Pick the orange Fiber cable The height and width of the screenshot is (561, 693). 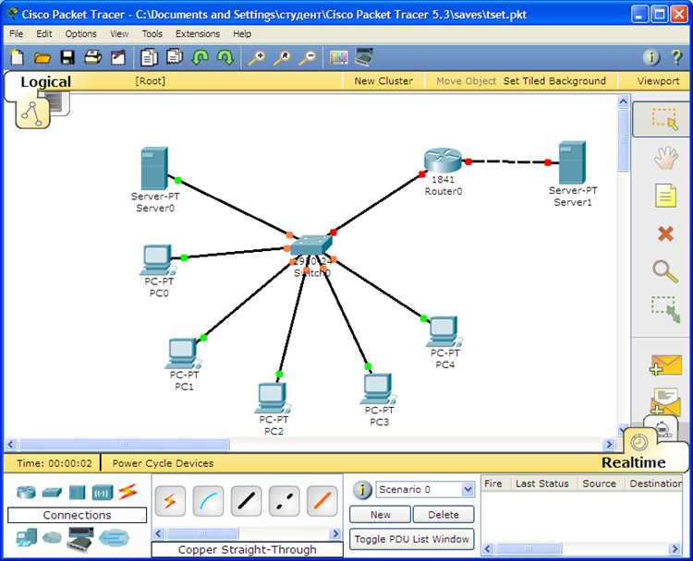click(322, 501)
